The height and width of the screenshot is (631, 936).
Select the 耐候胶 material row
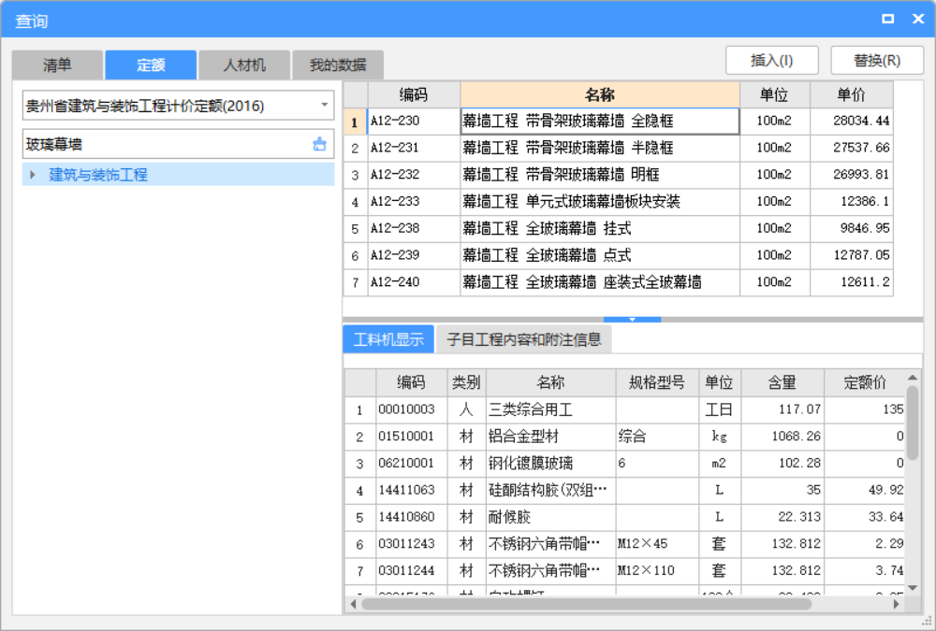pos(624,517)
